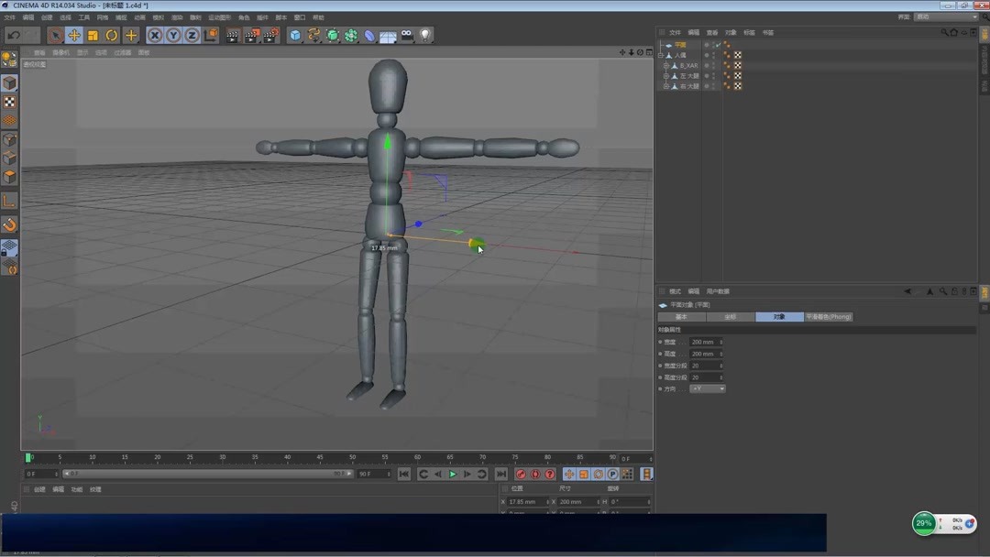This screenshot has height=557, width=990.
Task: Expand the 左大腿 object tree item
Action: pyautogui.click(x=666, y=76)
